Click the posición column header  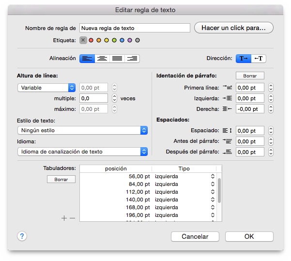coord(116,169)
